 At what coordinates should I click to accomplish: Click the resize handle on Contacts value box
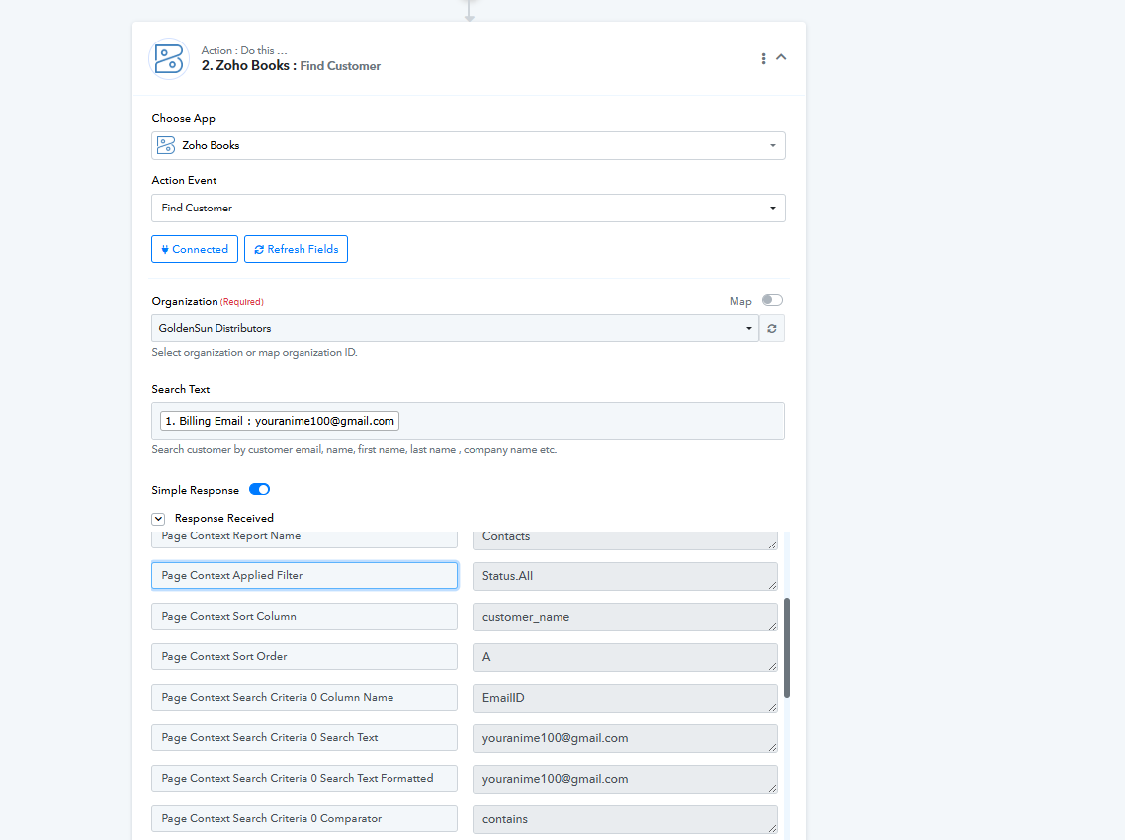[772, 545]
